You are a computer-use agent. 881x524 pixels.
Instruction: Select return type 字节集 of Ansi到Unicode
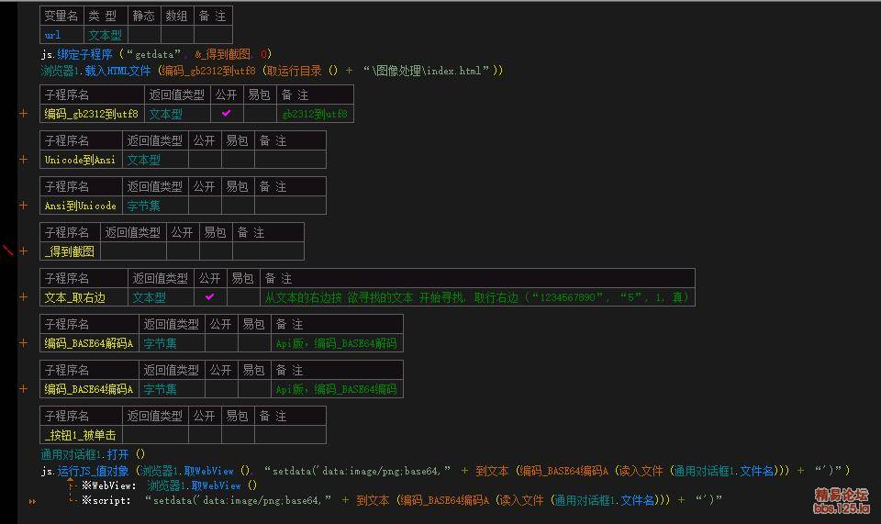[144, 206]
